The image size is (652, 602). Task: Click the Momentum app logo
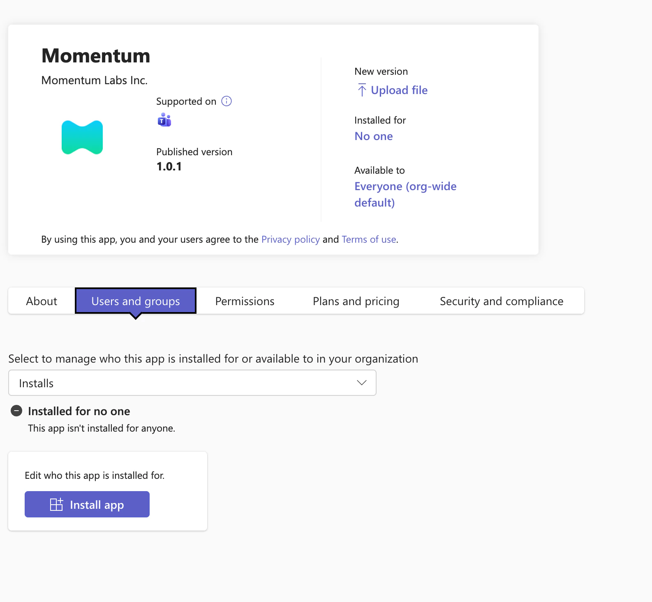coord(82,138)
